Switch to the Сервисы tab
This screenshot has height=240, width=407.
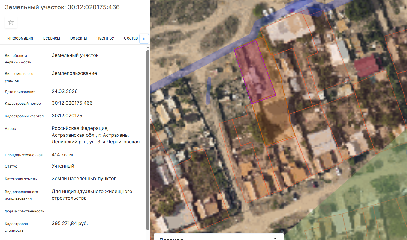(x=51, y=38)
